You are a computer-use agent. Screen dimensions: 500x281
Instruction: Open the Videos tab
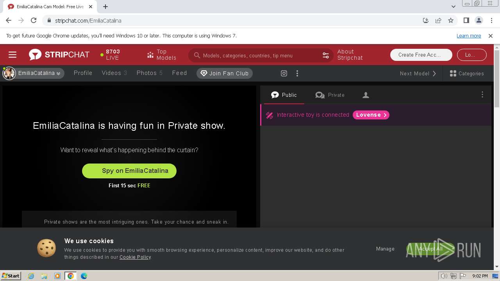click(x=114, y=73)
